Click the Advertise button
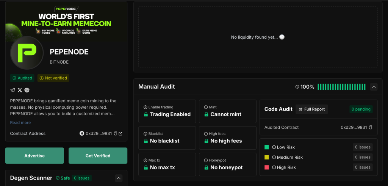The height and width of the screenshot is (186, 388). click(x=34, y=156)
